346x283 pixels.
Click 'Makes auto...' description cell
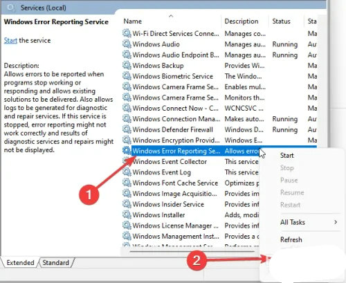pyautogui.click(x=244, y=119)
